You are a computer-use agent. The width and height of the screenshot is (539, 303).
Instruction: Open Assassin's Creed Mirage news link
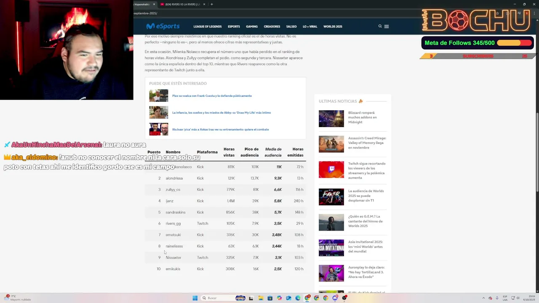[x=367, y=143]
